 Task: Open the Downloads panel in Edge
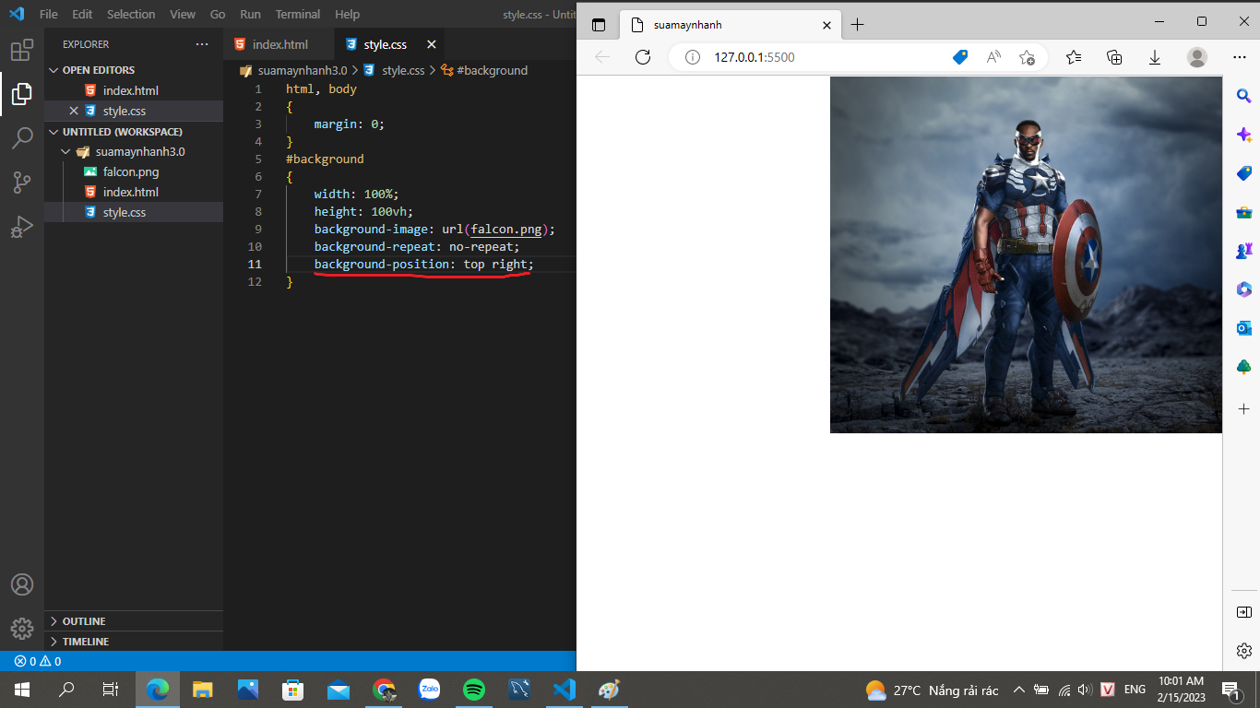point(1155,57)
